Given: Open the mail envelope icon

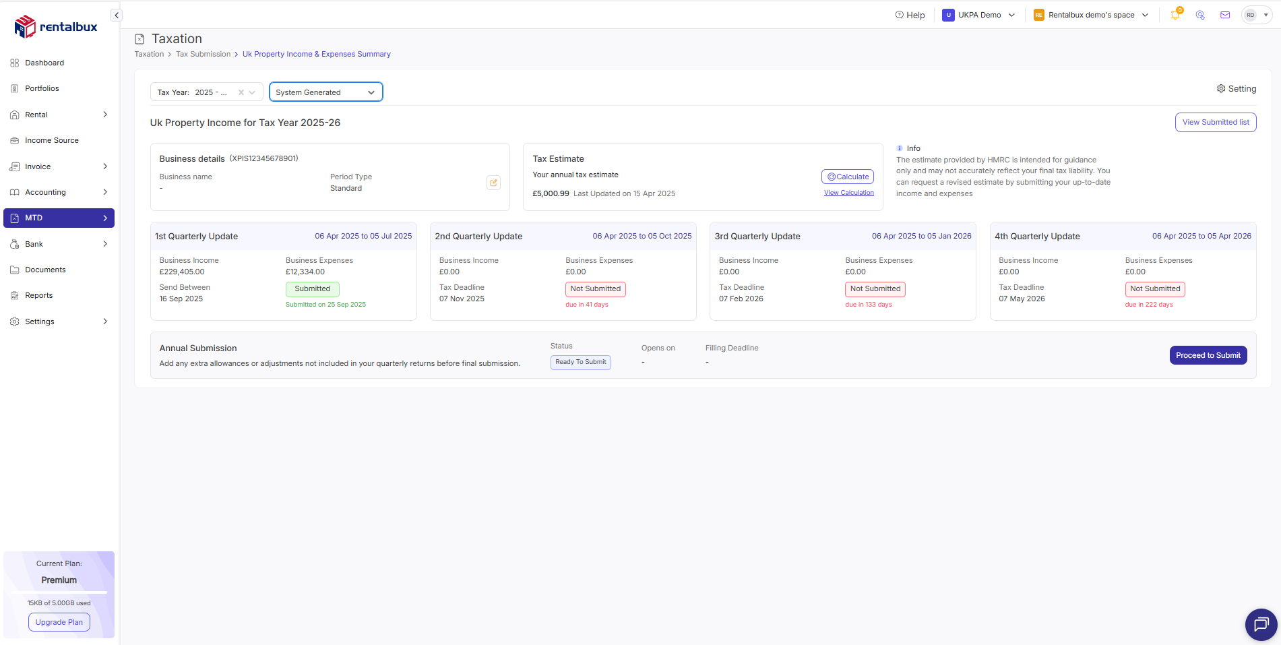Looking at the screenshot, I should [x=1225, y=15].
